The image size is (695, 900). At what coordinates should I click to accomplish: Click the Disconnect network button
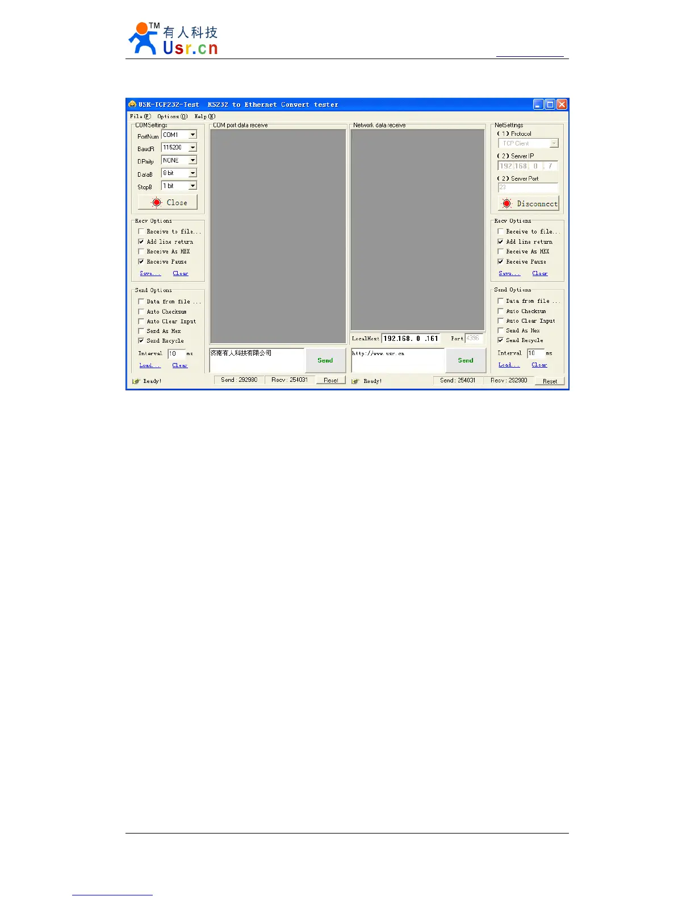[x=529, y=203]
